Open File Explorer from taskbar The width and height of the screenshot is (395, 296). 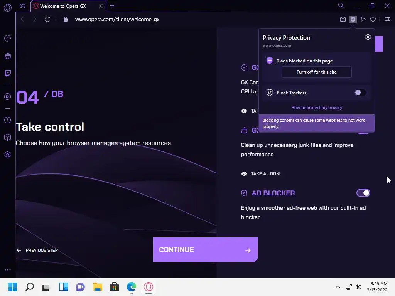point(98,287)
